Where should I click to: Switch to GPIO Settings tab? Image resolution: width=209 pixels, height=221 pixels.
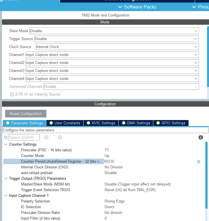point(171,123)
